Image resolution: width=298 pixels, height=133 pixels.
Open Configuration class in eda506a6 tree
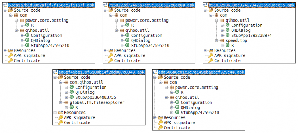click(x=196, y=102)
